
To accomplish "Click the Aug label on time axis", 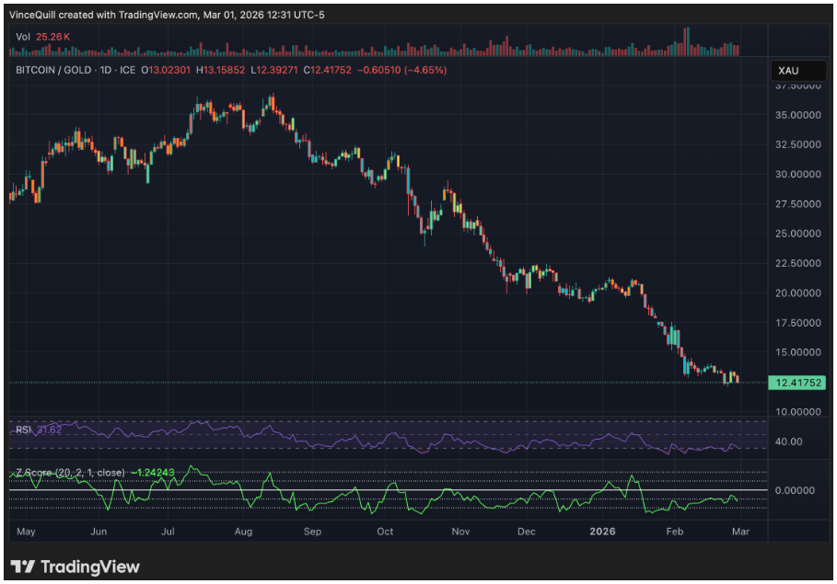I will [243, 532].
